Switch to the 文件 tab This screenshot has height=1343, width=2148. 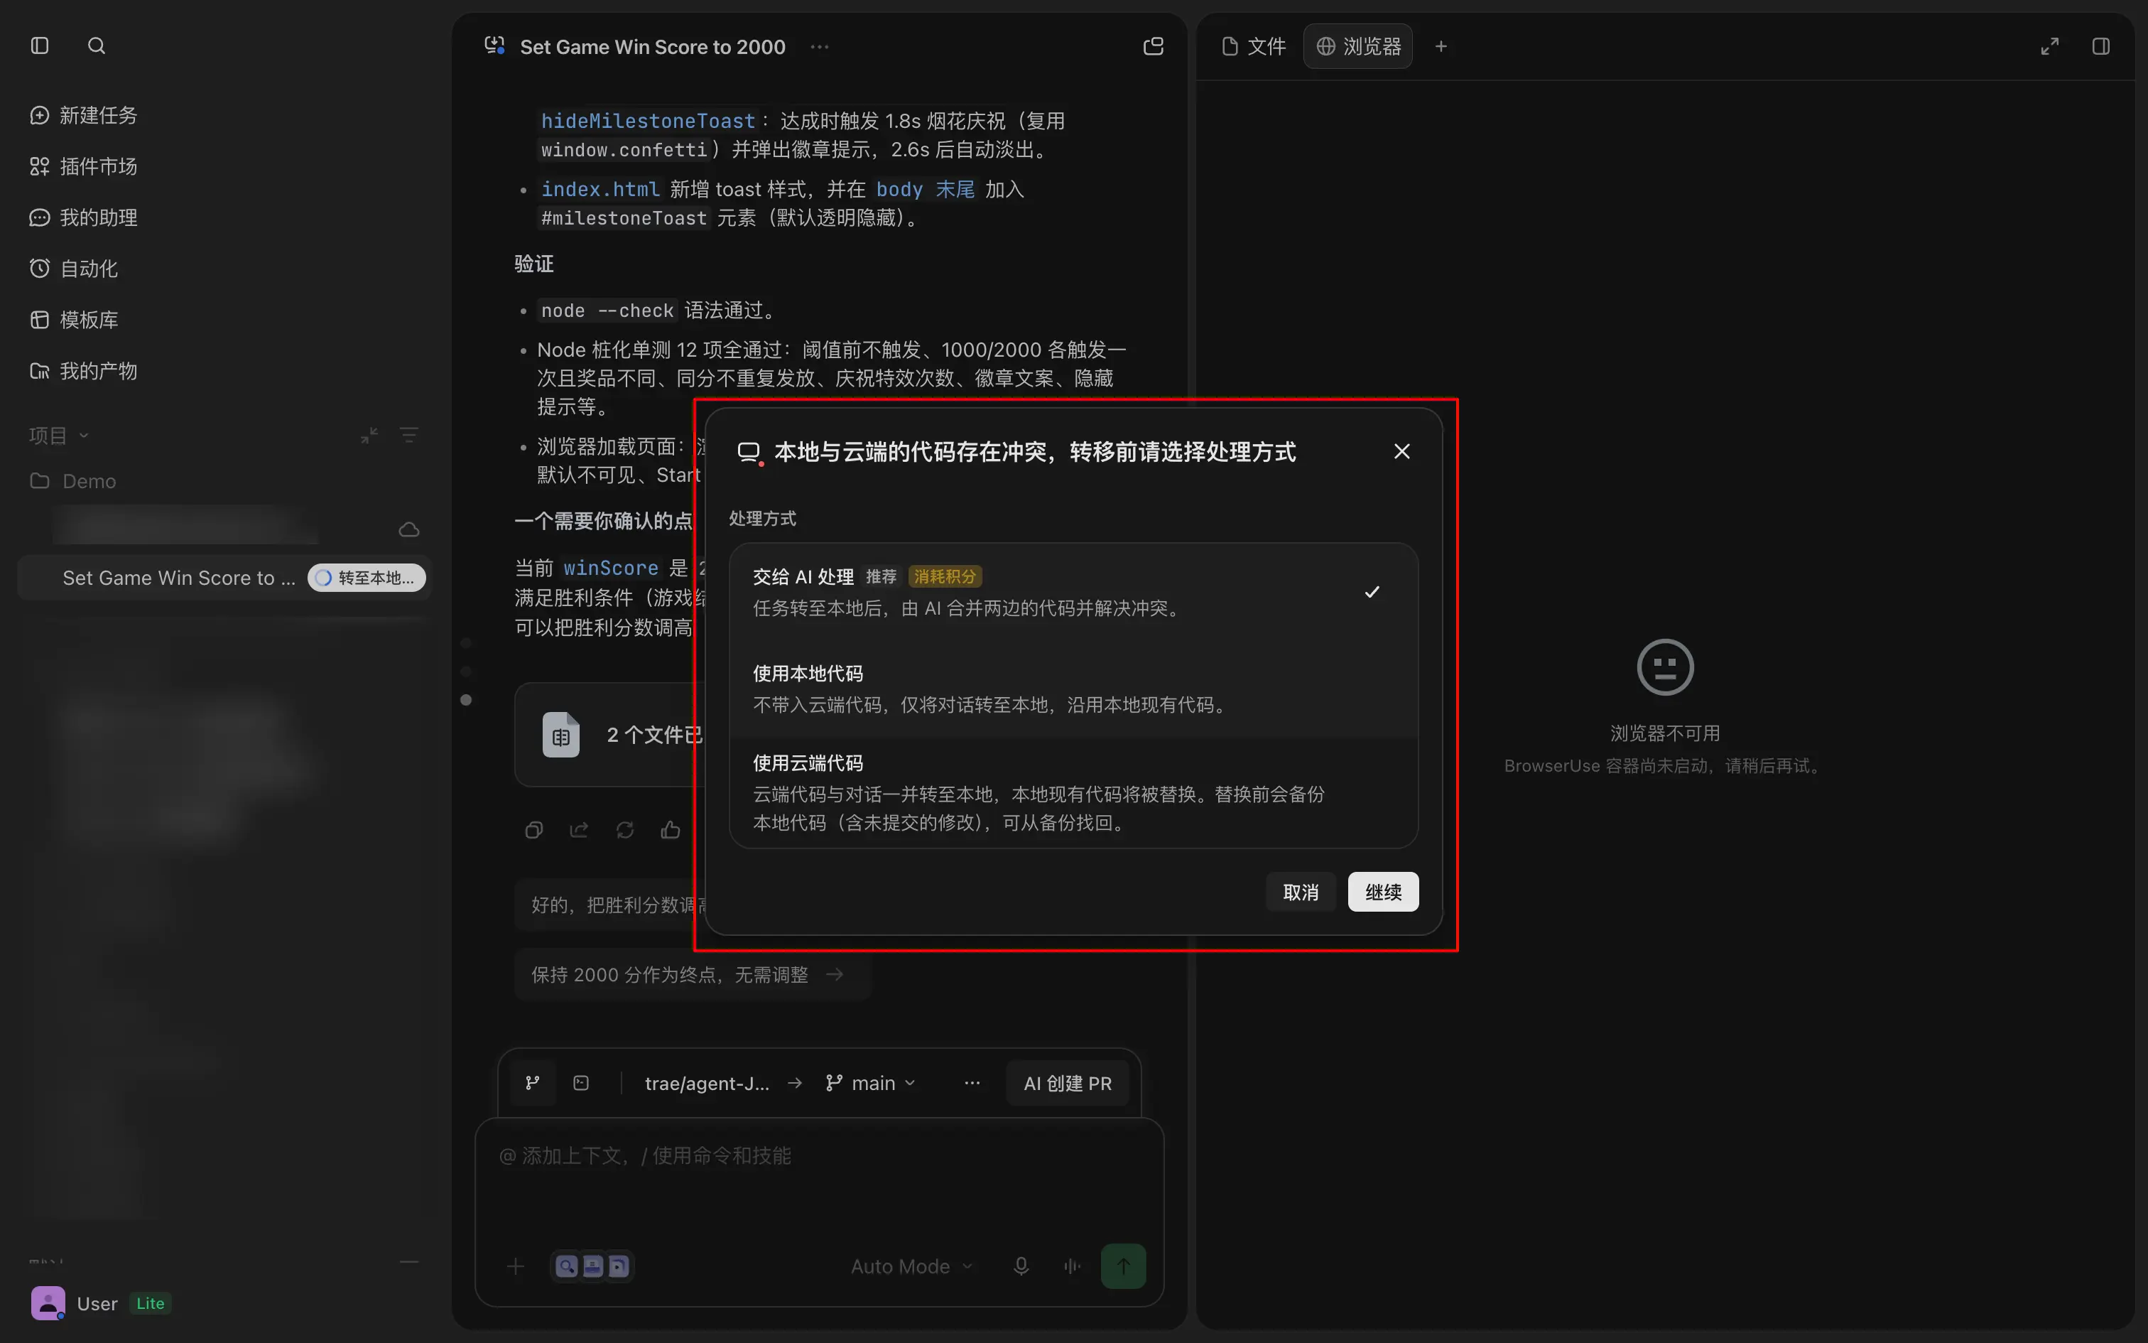pos(1254,46)
